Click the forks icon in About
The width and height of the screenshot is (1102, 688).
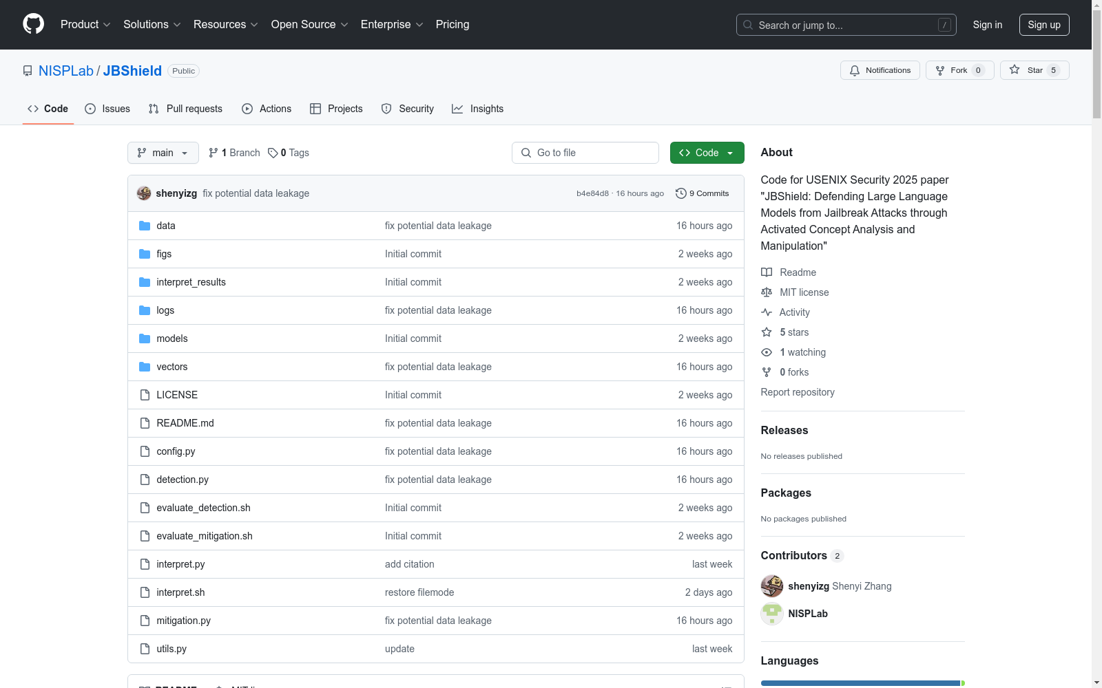point(767,372)
